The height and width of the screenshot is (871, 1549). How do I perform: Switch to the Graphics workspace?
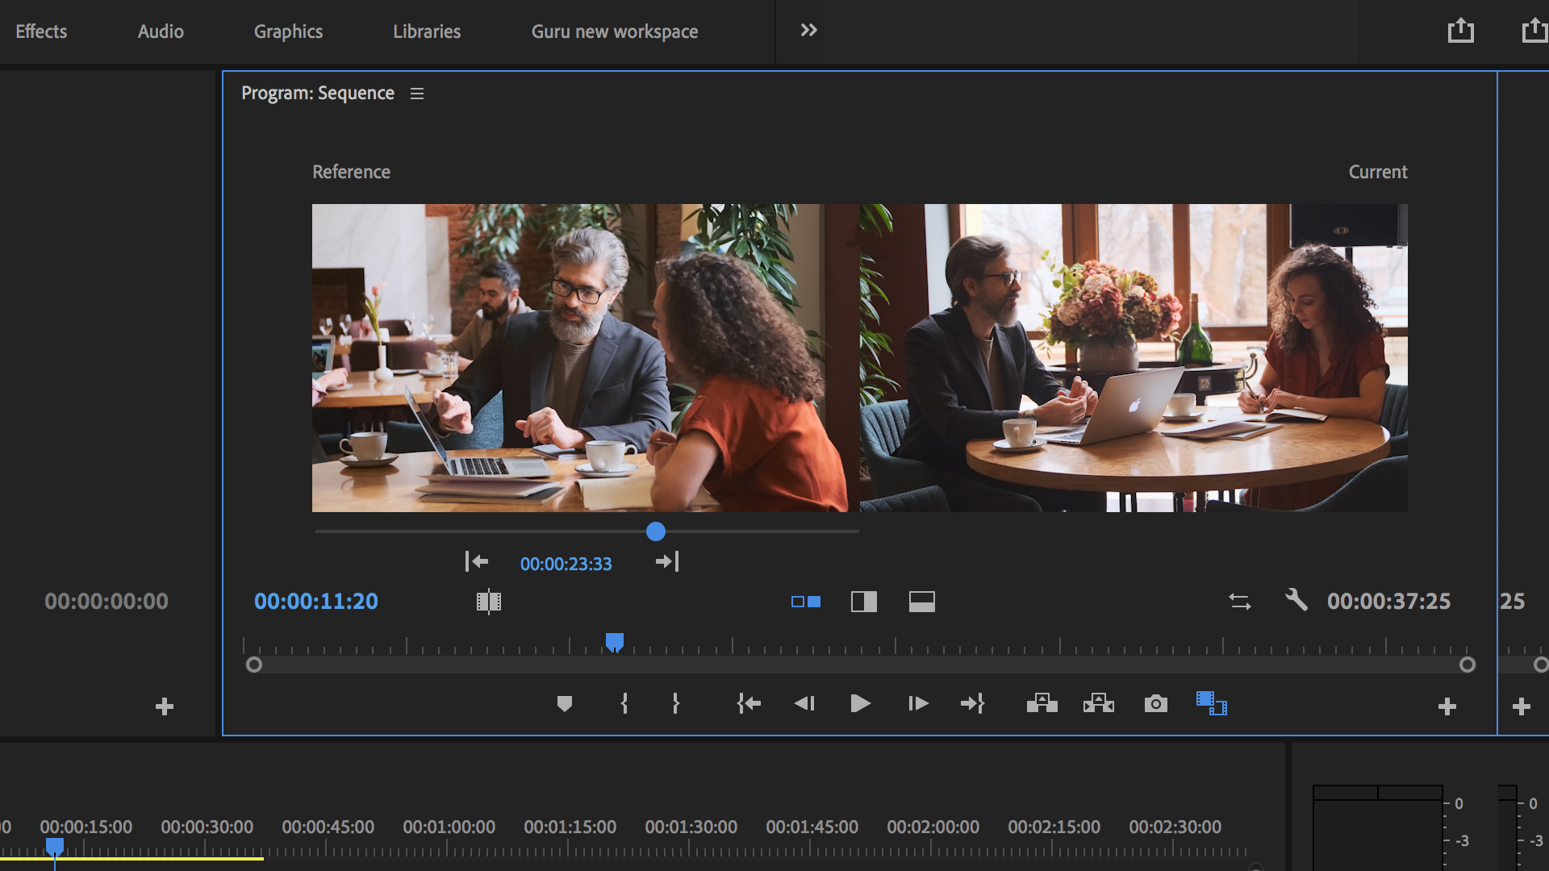click(288, 31)
